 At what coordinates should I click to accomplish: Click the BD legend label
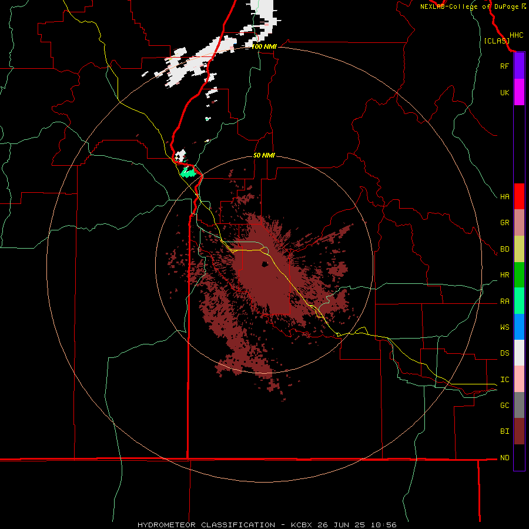[504, 249]
